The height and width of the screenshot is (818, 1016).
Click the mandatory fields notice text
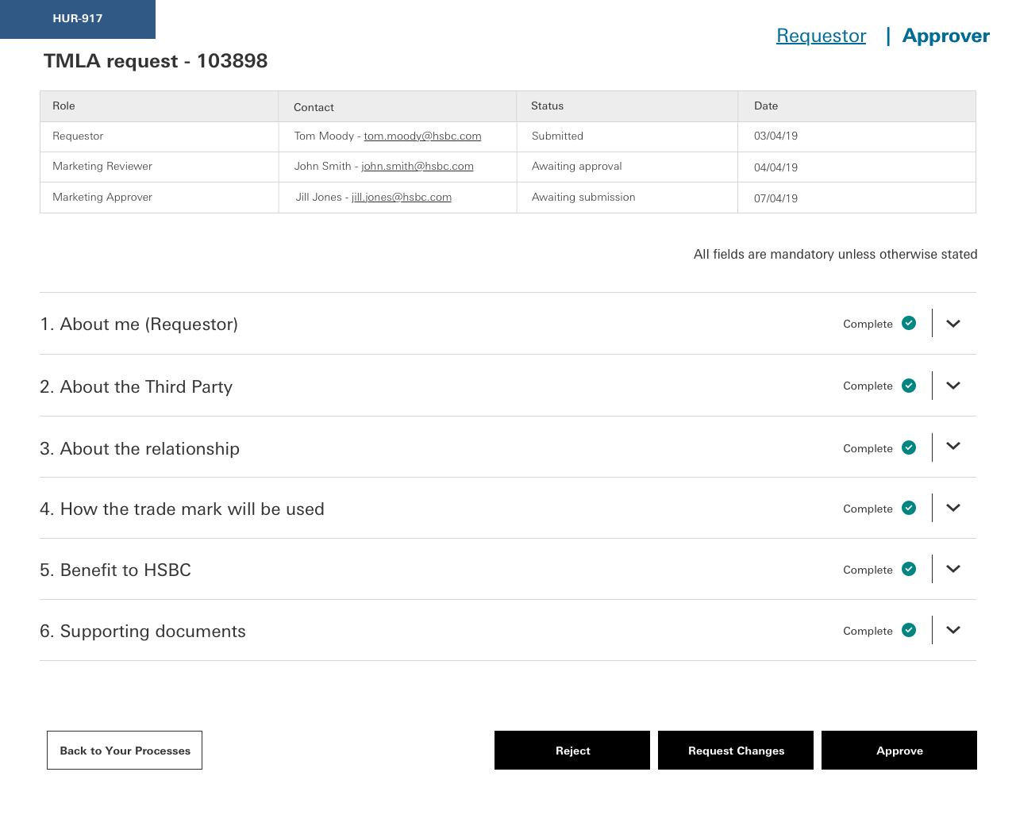tap(835, 254)
